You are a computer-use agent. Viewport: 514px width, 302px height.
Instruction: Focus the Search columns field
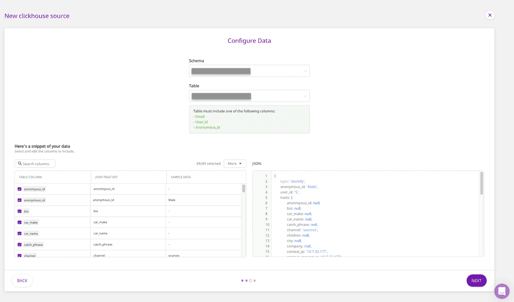click(37, 164)
